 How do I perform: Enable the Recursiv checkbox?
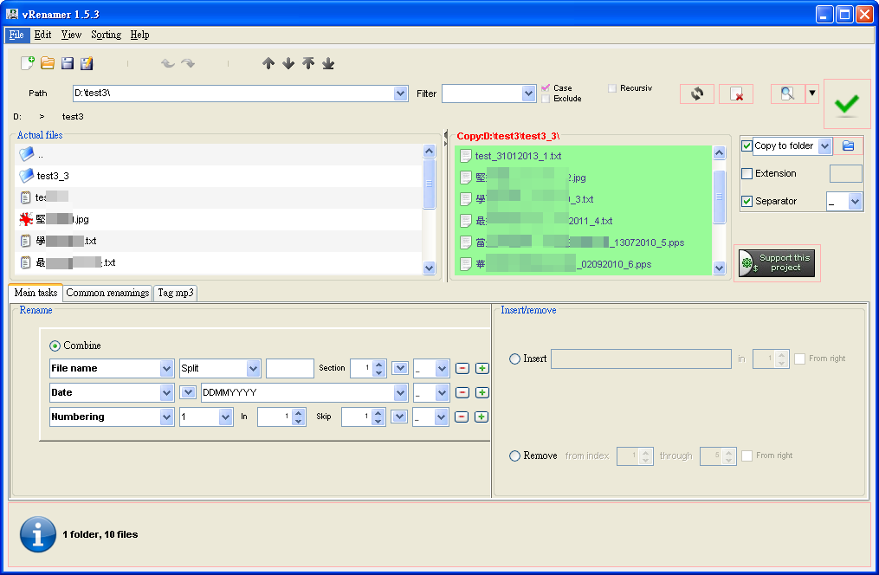tap(612, 88)
